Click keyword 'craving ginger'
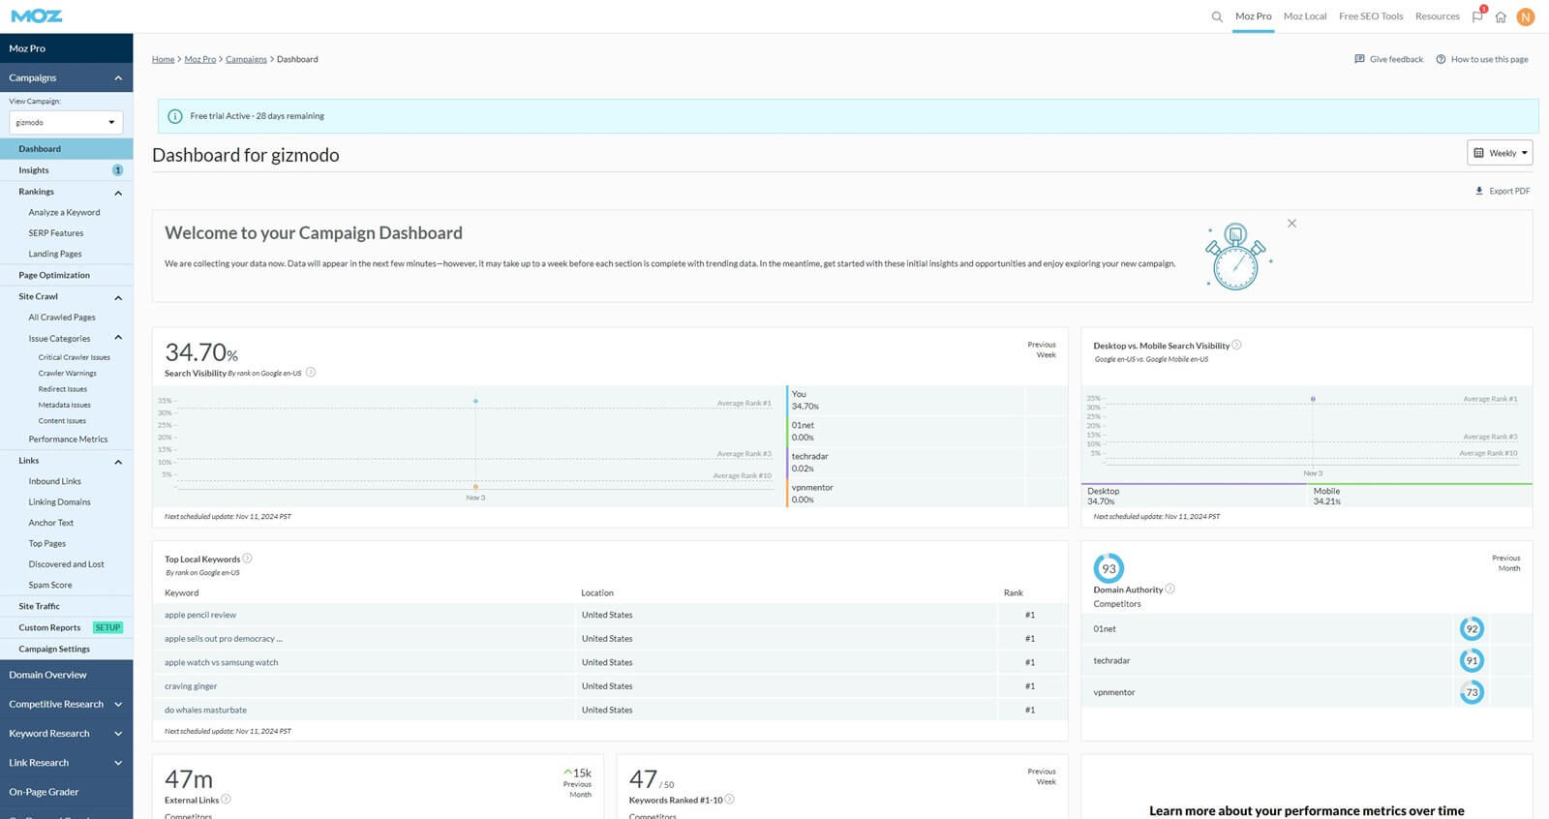This screenshot has width=1549, height=819. click(191, 686)
